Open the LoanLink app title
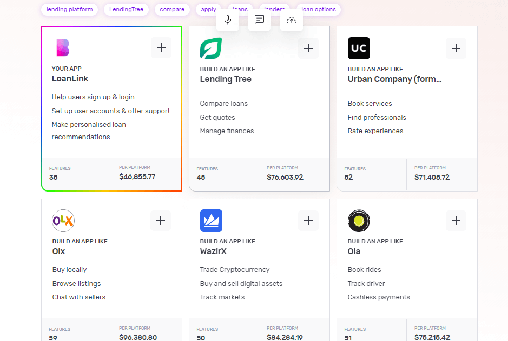Image resolution: width=508 pixels, height=341 pixels. pyautogui.click(x=70, y=79)
